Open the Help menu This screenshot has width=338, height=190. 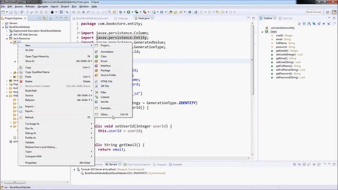pyautogui.click(x=94, y=6)
